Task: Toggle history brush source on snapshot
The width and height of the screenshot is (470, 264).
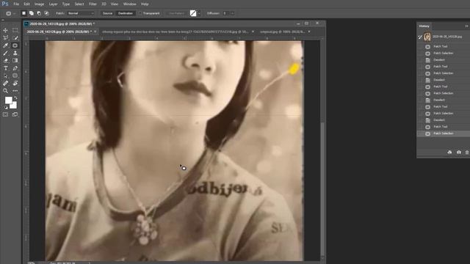Action: point(420,37)
